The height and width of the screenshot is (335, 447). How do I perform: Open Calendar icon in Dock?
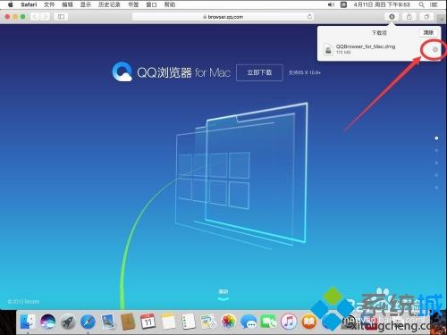148,322
